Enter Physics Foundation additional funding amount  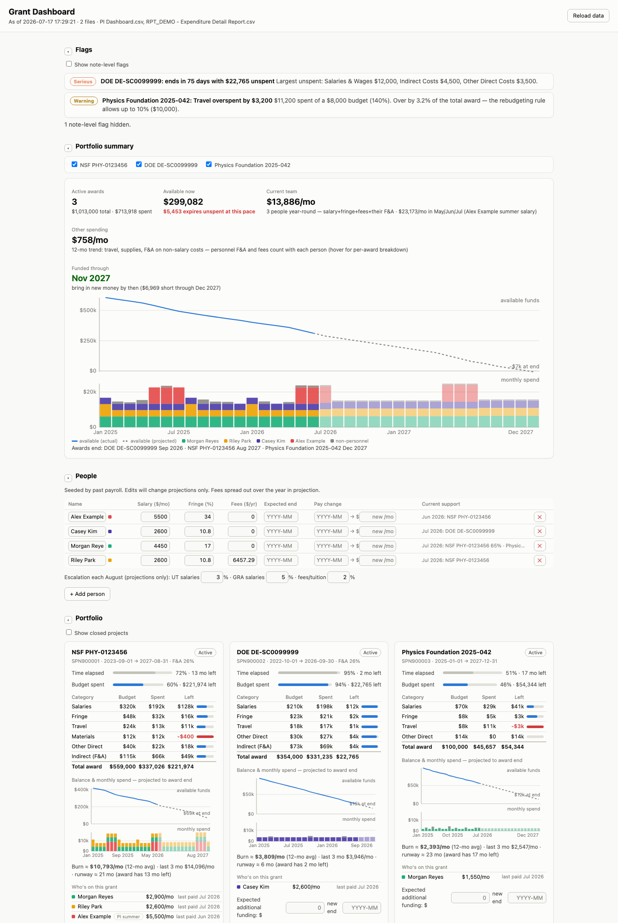(470, 898)
